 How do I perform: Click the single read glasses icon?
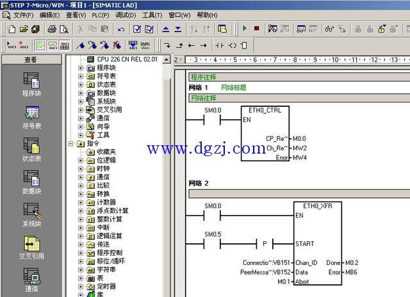pyautogui.click(x=329, y=29)
